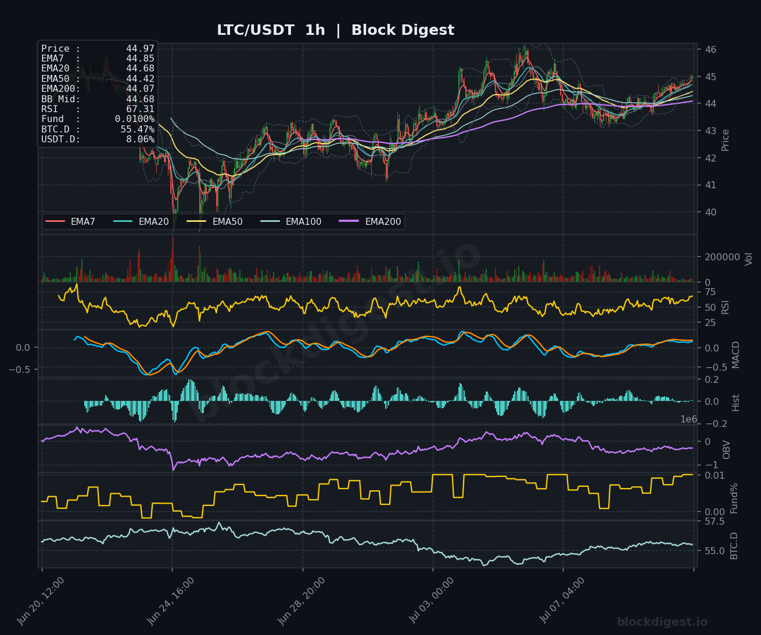
Task: Click the BB Mid 44.68 row
Action: click(x=98, y=99)
